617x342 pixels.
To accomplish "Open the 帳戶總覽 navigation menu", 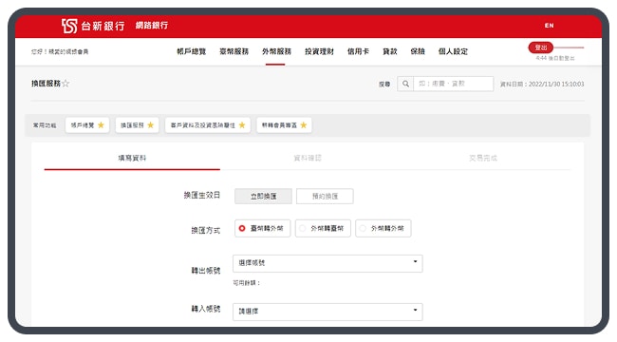I will click(192, 51).
